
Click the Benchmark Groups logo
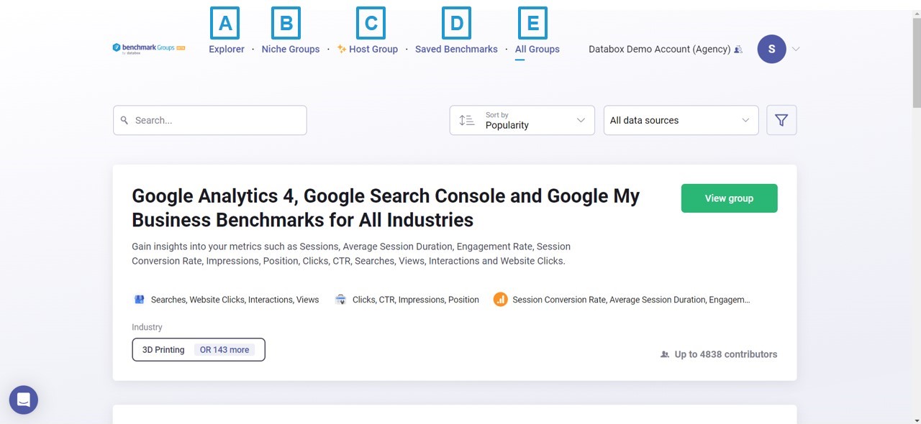148,48
